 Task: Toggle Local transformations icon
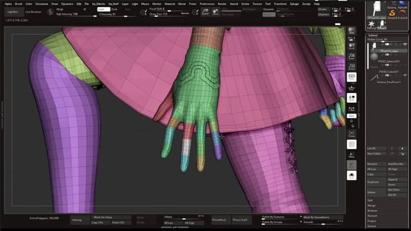click(351, 98)
